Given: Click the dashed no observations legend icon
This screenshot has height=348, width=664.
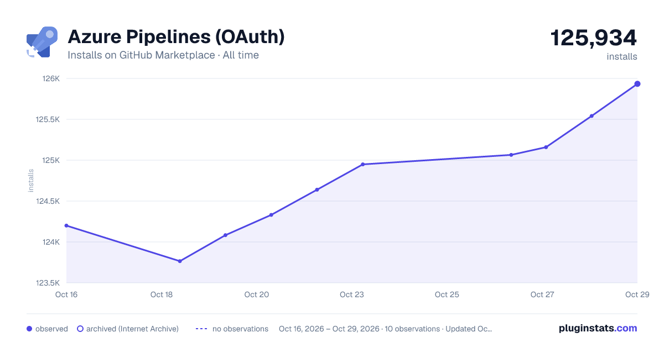Looking at the screenshot, I should click(x=201, y=329).
